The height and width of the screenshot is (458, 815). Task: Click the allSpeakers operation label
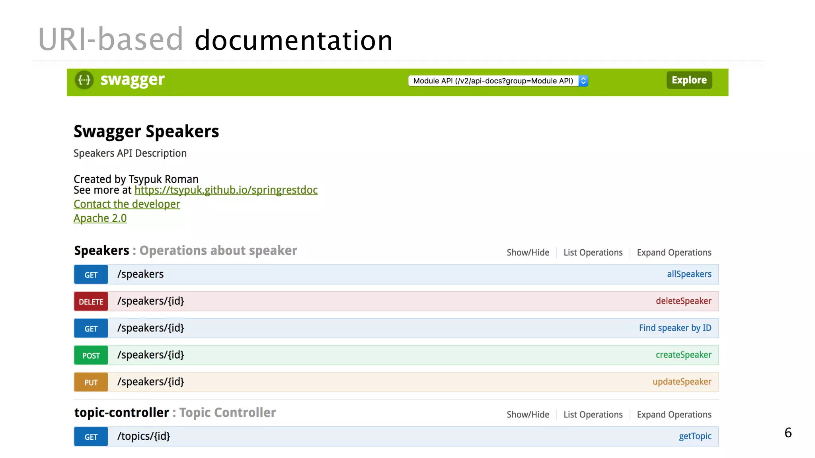[x=689, y=274]
